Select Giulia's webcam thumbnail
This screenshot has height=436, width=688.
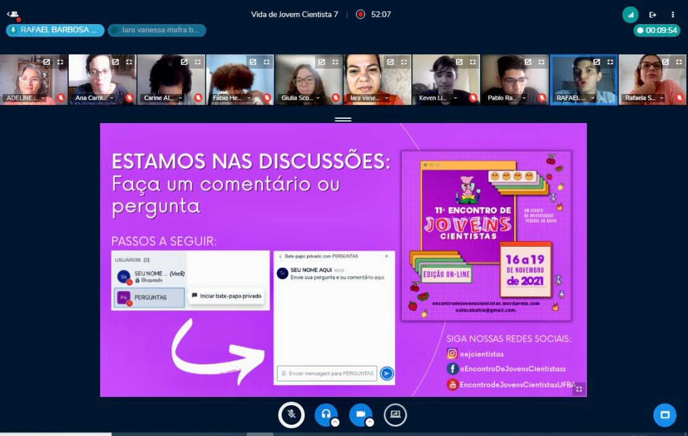pos(309,80)
